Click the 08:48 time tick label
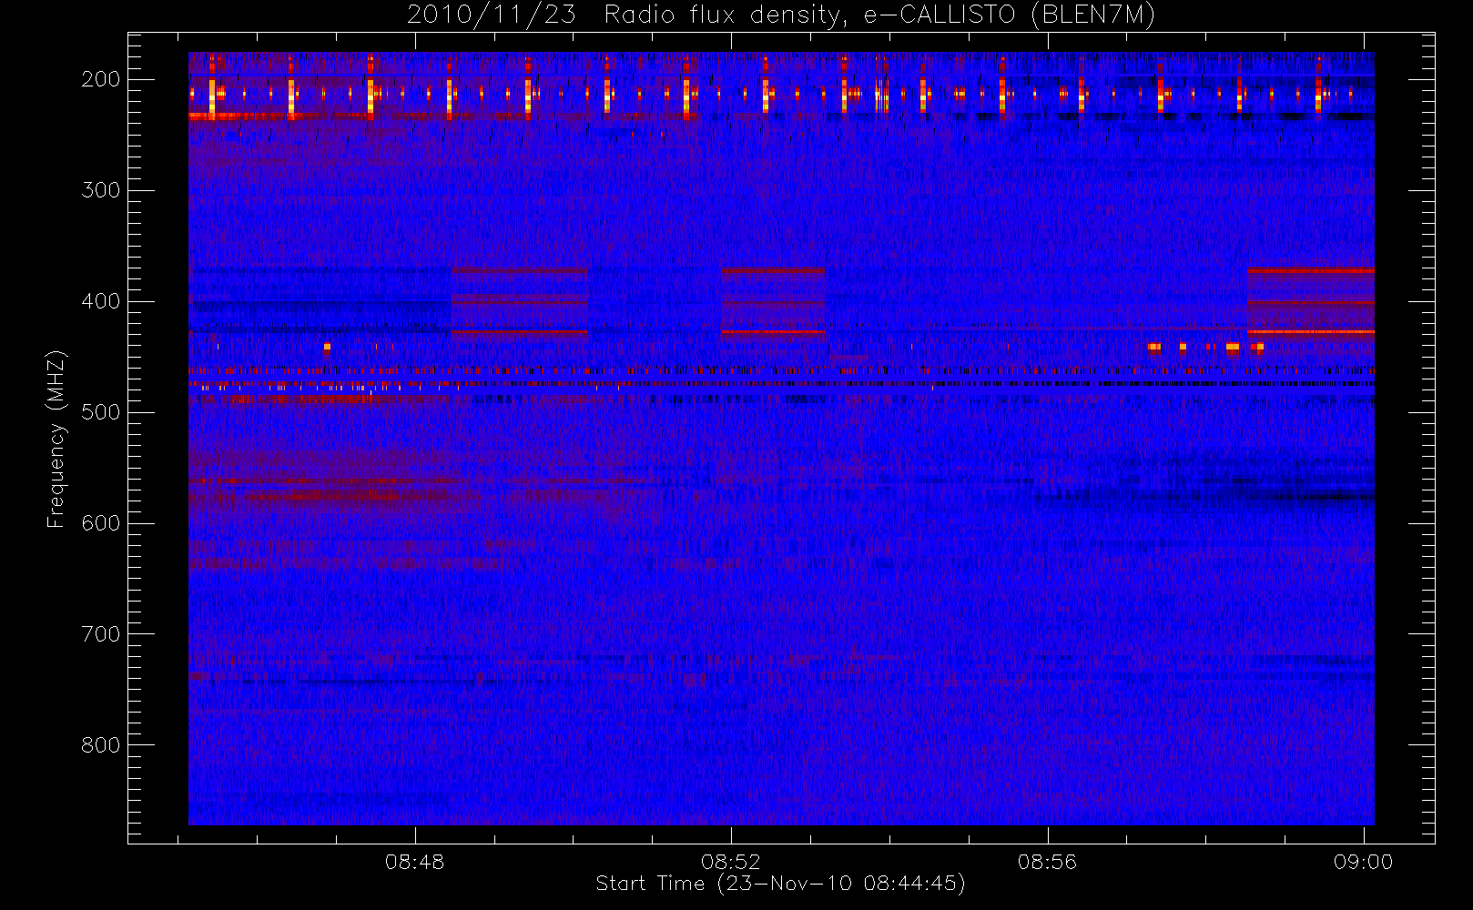1473x910 pixels. tap(415, 862)
